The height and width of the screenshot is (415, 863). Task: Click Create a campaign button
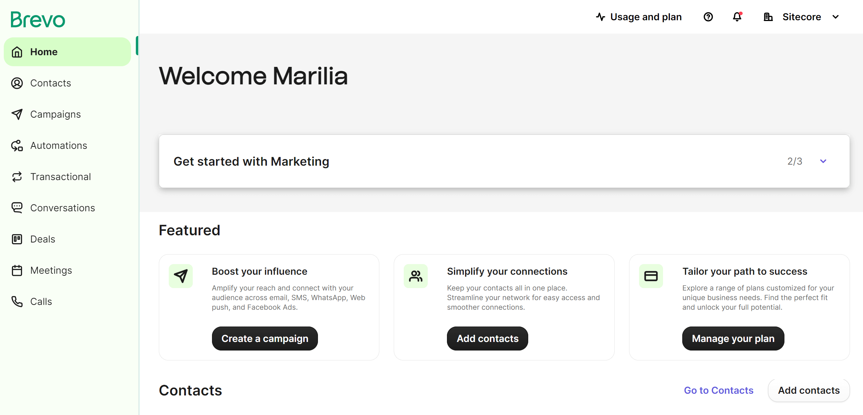[265, 339]
